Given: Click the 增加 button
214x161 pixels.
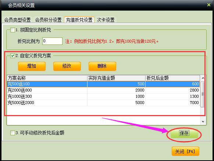Looking at the screenshot, I should pos(32,66).
